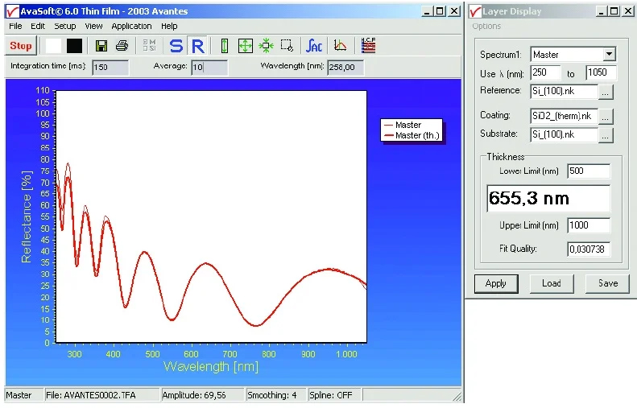Click the Lower Limit field showing 500
The height and width of the screenshot is (408, 637).
point(589,171)
